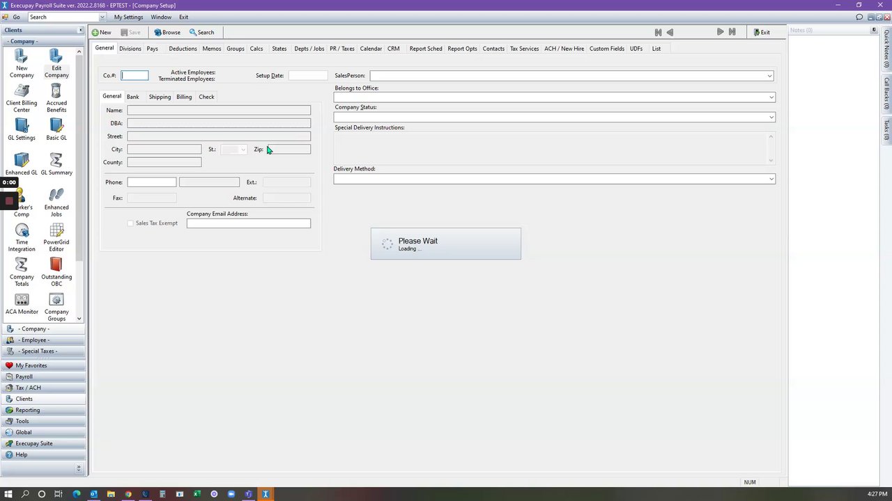Image resolution: width=892 pixels, height=501 pixels.
Task: Collapse the Clients navigation pane
Action: pos(80,30)
